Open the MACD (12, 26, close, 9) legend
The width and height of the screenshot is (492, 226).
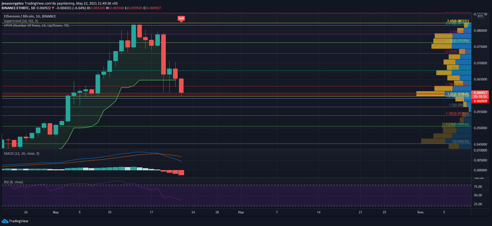click(x=22, y=154)
